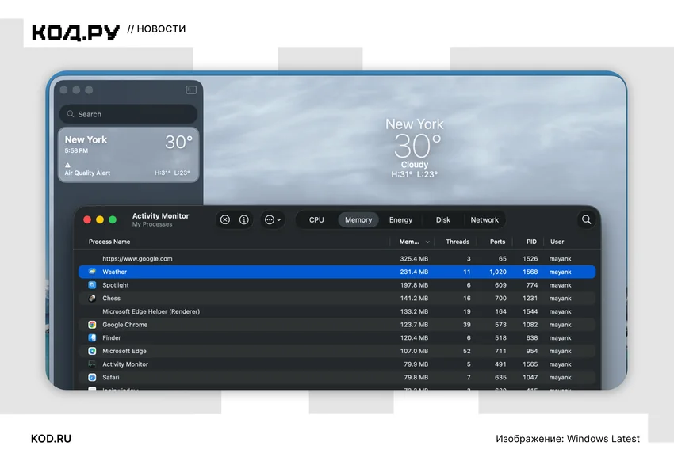Switch to the CPU tab
The image size is (674, 461).
click(316, 219)
